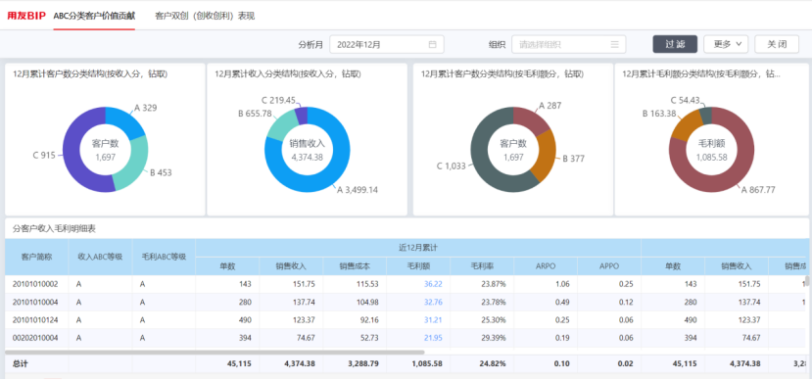Click the 关闭 button
812x380 pixels.
click(x=777, y=44)
